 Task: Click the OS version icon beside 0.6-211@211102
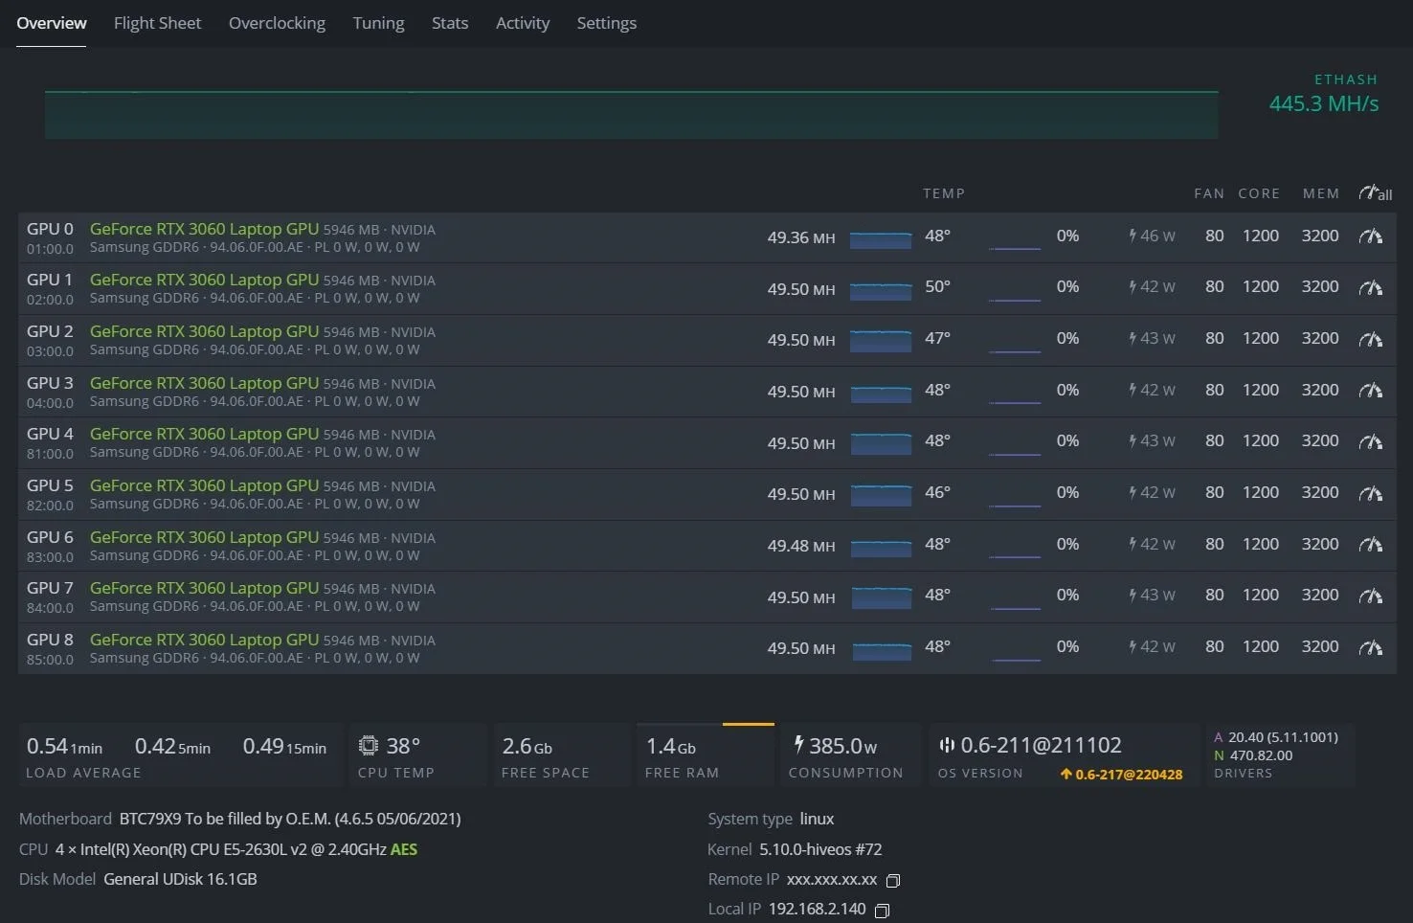tap(947, 745)
